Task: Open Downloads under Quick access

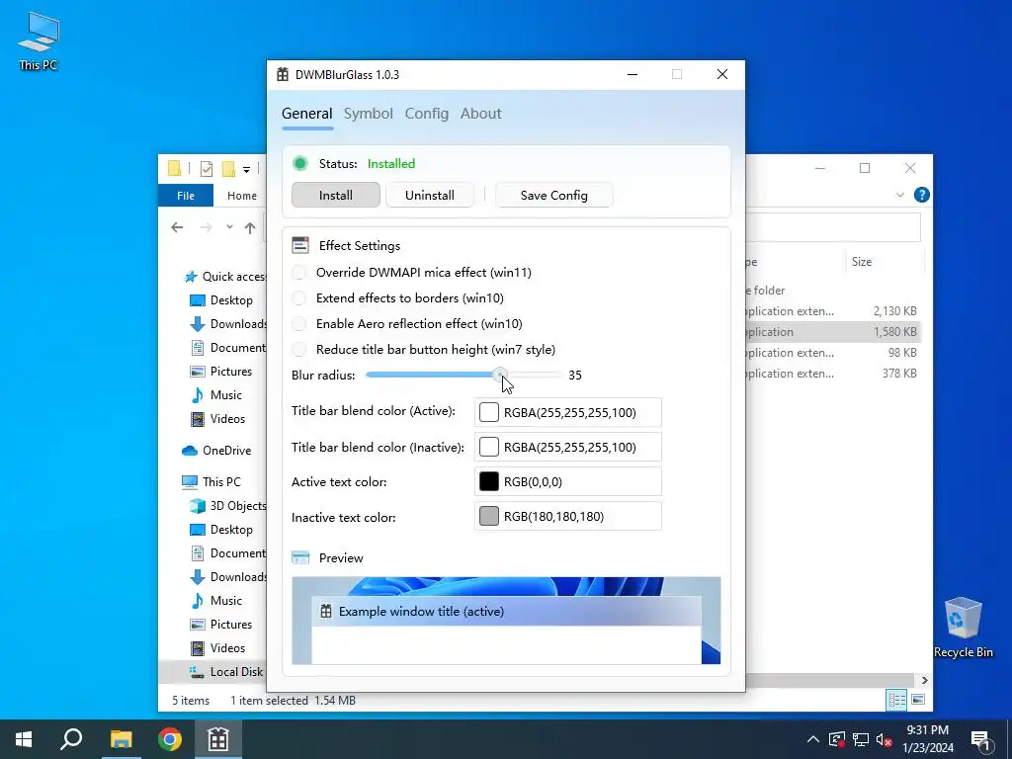Action: click(228, 324)
